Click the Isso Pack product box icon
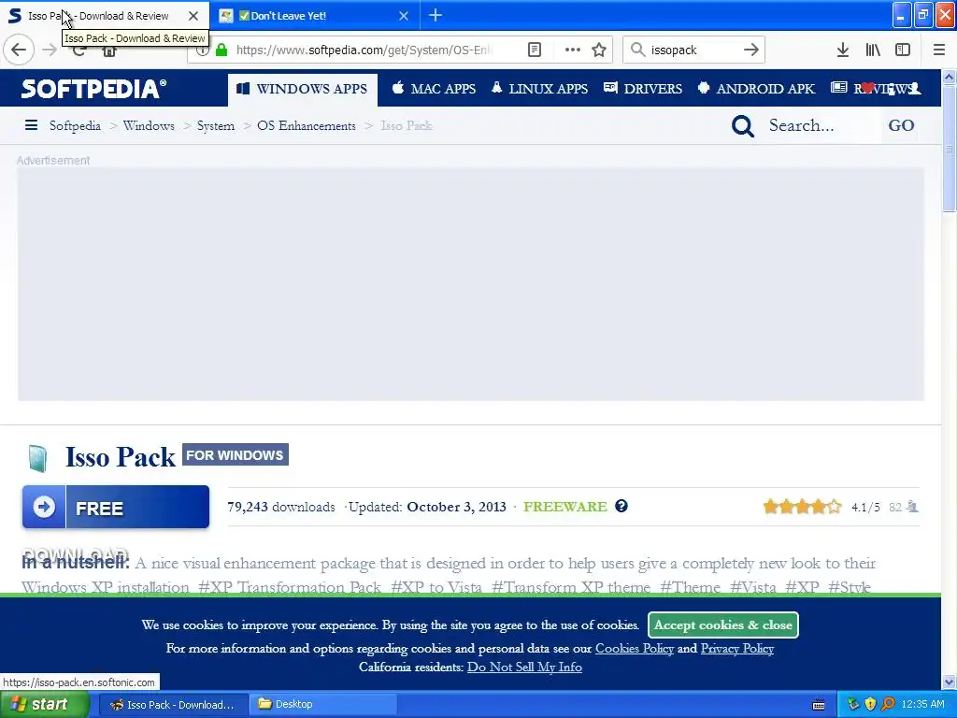Screen dimensions: 957x718 point(37,458)
